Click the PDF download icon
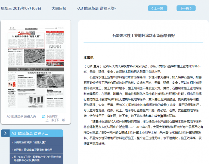Image resolution: width=209 pixels, height=164 pixels. [x=43, y=117]
